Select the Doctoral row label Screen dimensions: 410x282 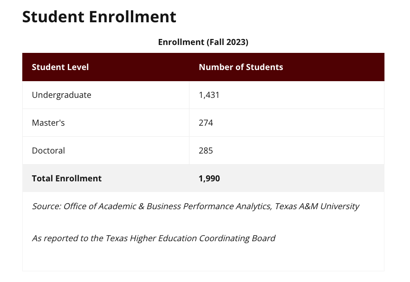point(48,151)
